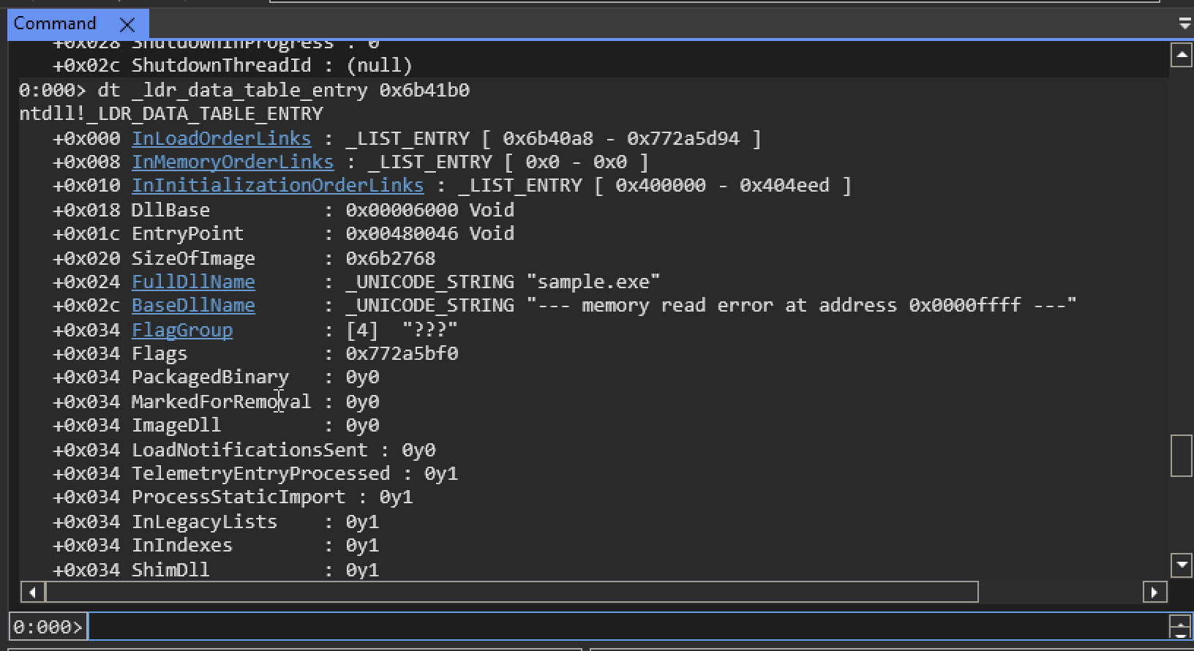Click the InInitializationOrderLinks link

coord(277,185)
